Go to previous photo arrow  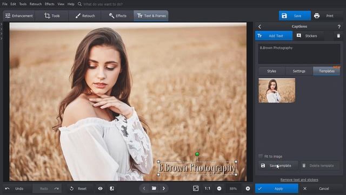[x=144, y=188]
